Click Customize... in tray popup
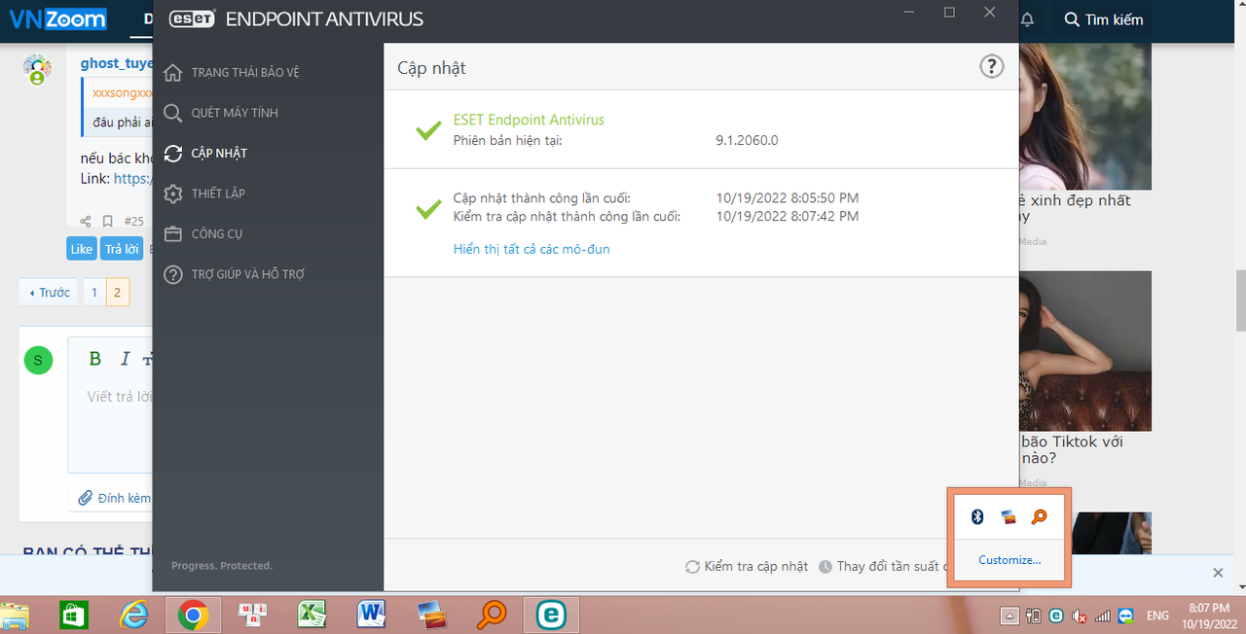1246x634 pixels. [1009, 560]
